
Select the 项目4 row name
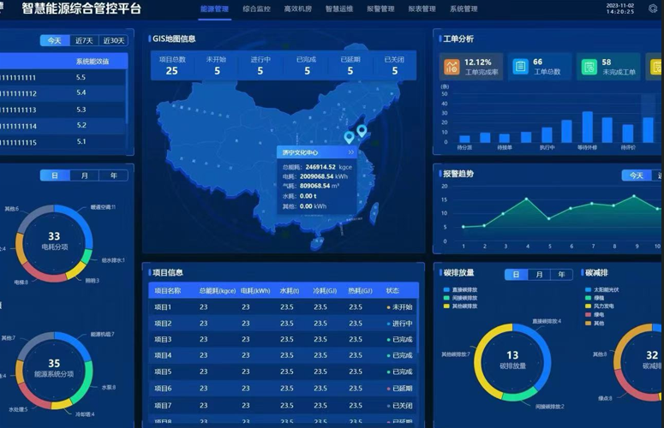click(x=163, y=355)
